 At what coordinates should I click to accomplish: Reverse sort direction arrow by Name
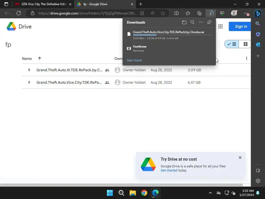(x=40, y=58)
